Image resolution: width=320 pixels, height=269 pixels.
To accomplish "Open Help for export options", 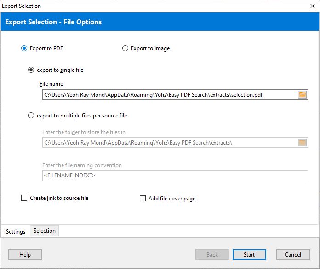I will pyautogui.click(x=25, y=255).
